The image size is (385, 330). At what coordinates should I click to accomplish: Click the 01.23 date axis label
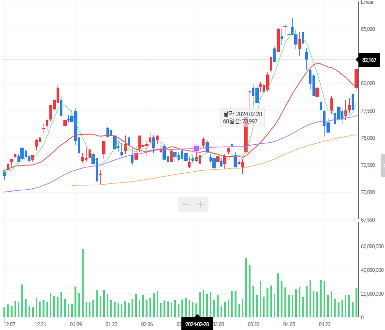(x=111, y=324)
